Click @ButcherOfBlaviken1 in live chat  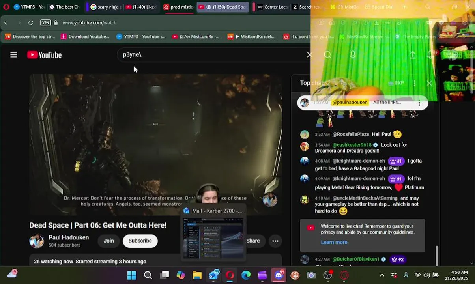356,259
